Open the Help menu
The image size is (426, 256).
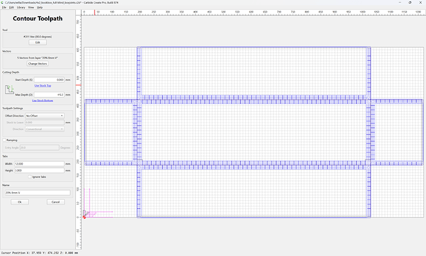click(x=40, y=7)
